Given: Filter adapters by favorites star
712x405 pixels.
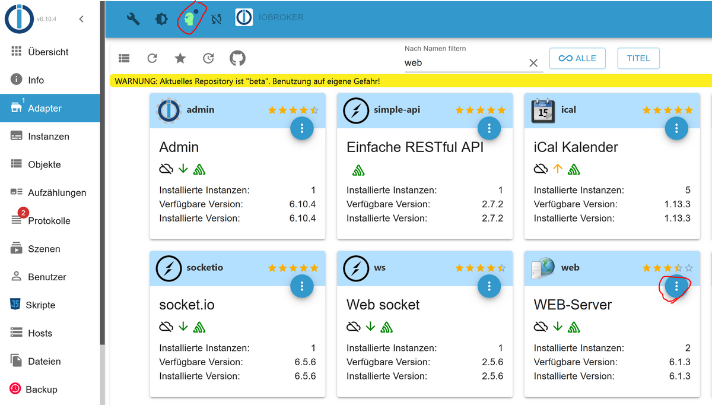Looking at the screenshot, I should pos(180,58).
